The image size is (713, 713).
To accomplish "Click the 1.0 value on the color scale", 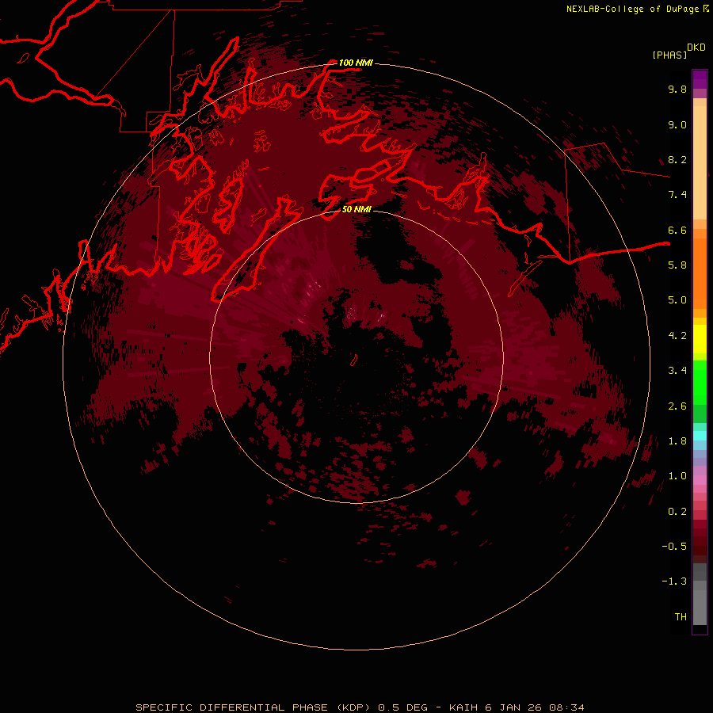I will tap(677, 476).
